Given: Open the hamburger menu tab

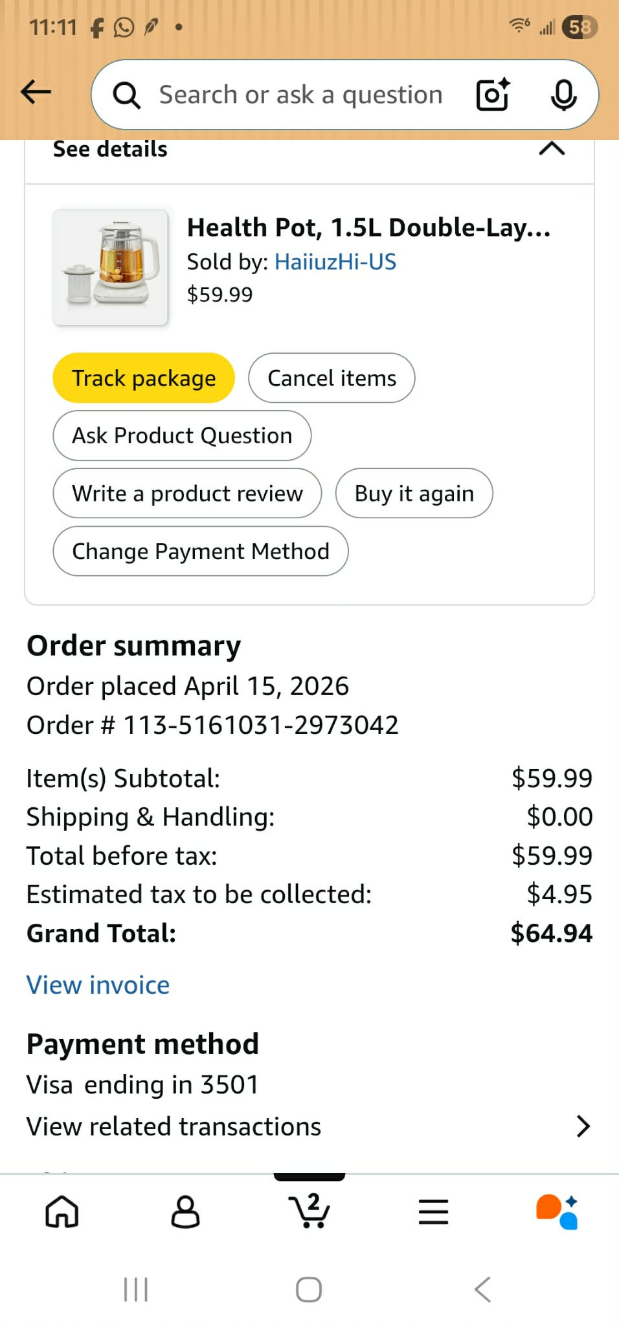Looking at the screenshot, I should coord(433,1211).
